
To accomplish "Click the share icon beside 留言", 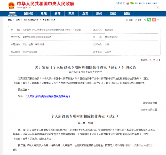I will click(x=145, y=20).
